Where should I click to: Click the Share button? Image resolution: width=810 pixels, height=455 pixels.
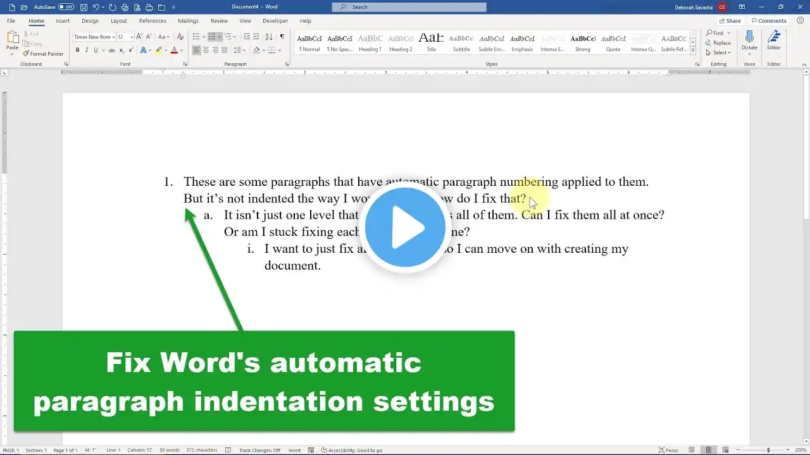coord(730,21)
